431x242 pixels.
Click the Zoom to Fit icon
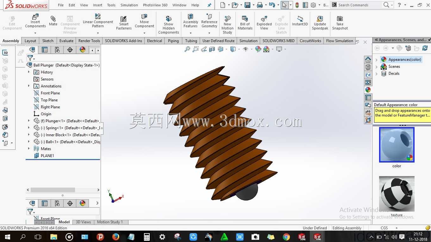tap(187, 49)
